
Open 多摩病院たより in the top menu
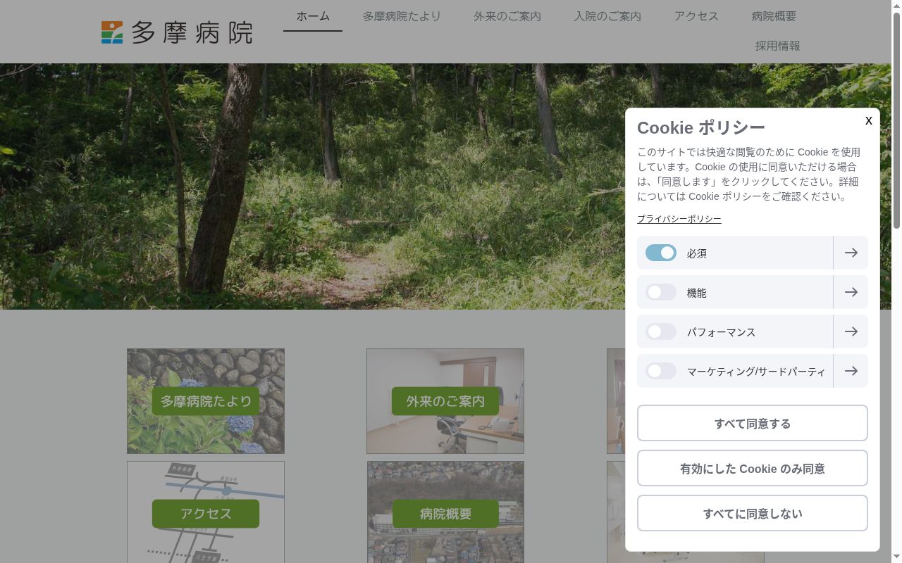pos(402,16)
